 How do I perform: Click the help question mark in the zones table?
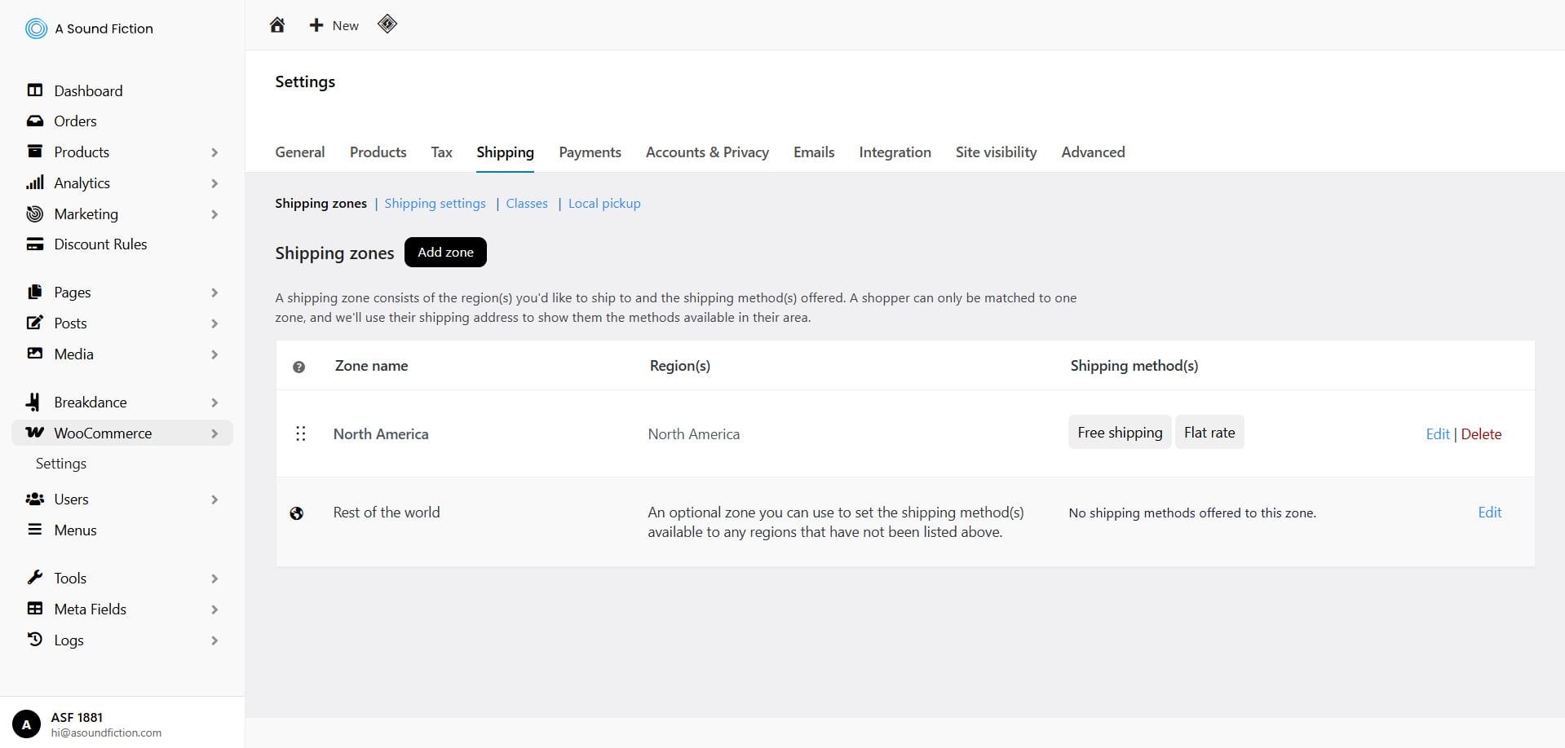pyautogui.click(x=299, y=367)
